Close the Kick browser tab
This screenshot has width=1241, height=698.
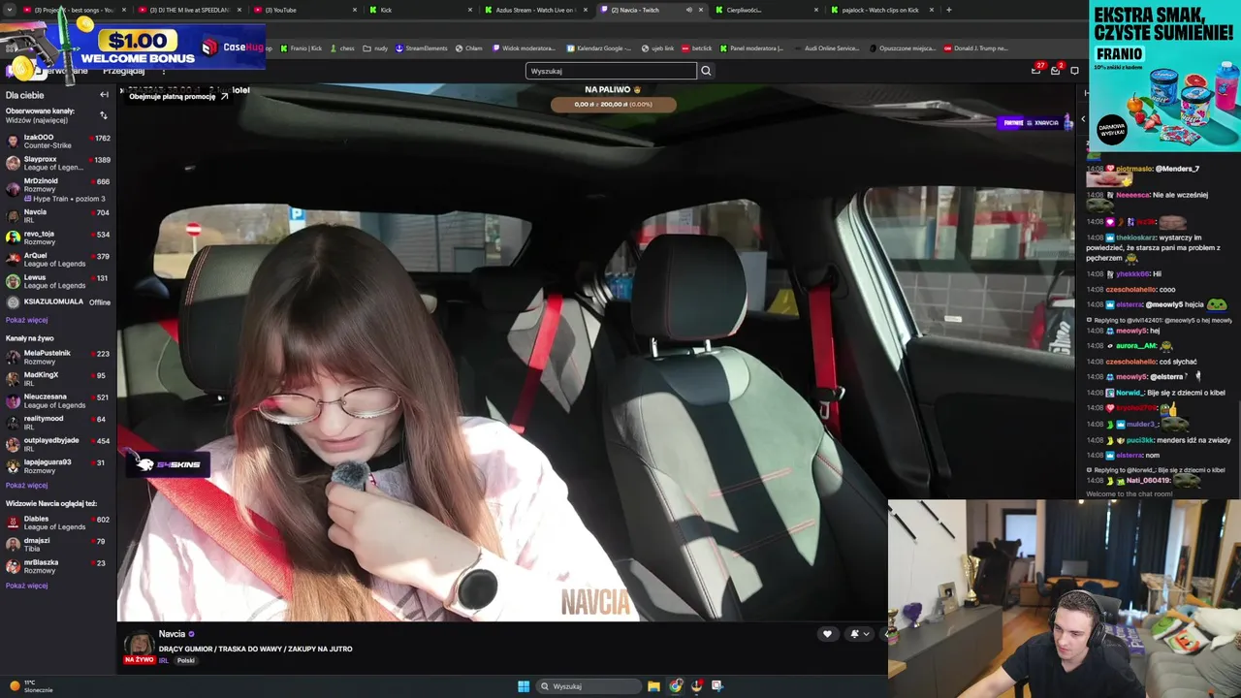[471, 10]
